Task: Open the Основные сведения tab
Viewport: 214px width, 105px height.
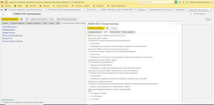Action: tap(17, 23)
